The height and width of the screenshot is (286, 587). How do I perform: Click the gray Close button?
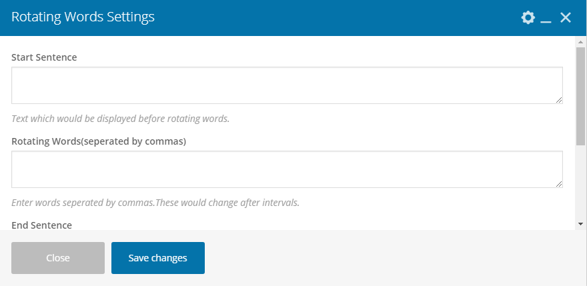point(58,258)
